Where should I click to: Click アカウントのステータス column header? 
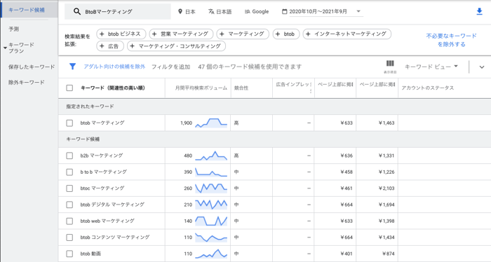[x=427, y=88]
